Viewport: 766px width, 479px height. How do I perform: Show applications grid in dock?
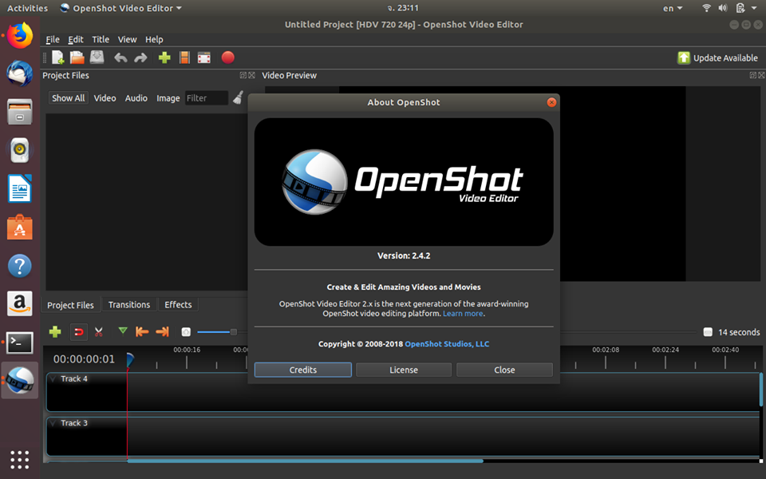tap(19, 460)
